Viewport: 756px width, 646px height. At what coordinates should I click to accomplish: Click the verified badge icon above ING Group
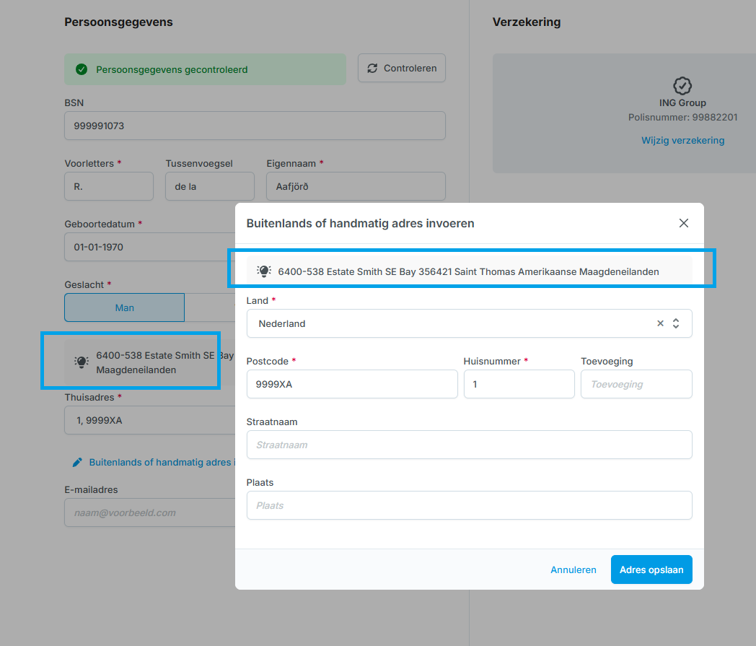pos(682,86)
